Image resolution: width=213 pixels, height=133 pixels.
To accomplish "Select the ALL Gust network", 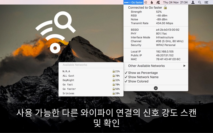I will click(x=91, y=76).
